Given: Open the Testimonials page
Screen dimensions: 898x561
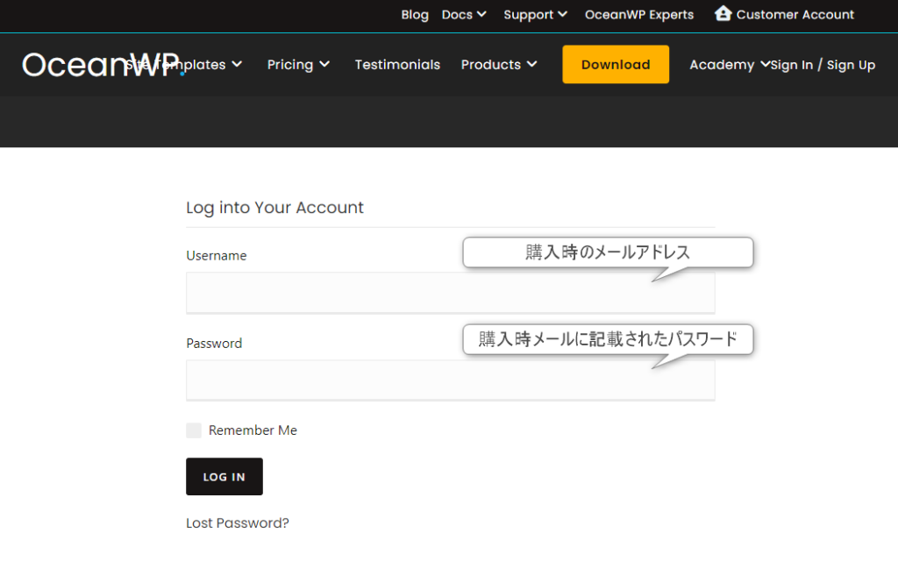Looking at the screenshot, I should [397, 65].
